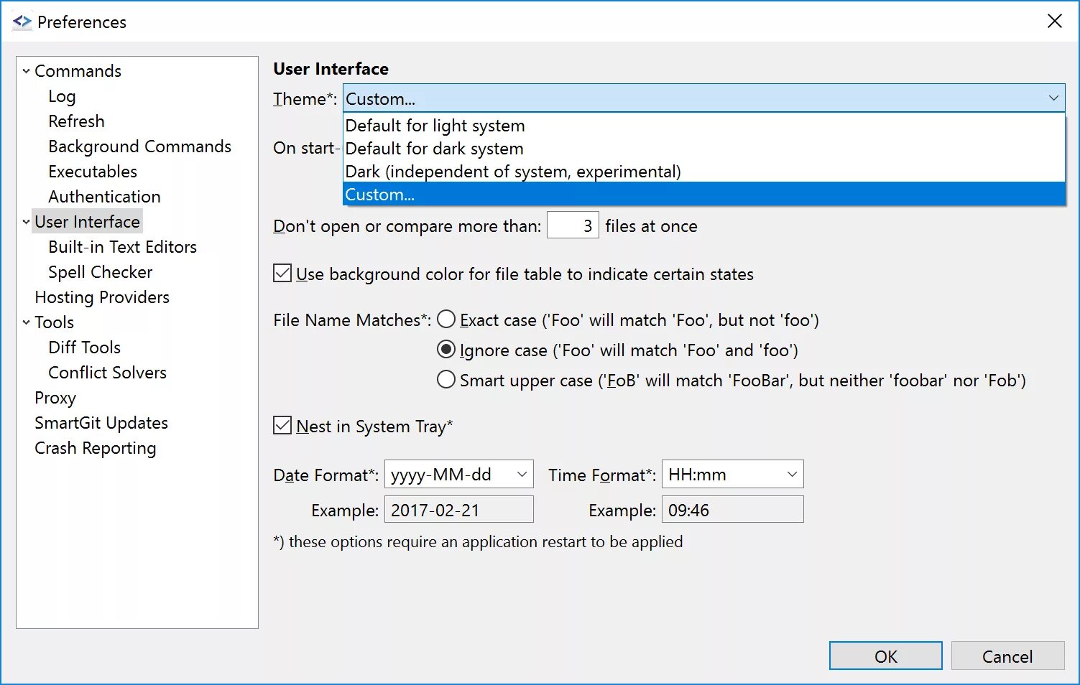Collapse the User Interface tree node
The height and width of the screenshot is (685, 1080).
26,222
